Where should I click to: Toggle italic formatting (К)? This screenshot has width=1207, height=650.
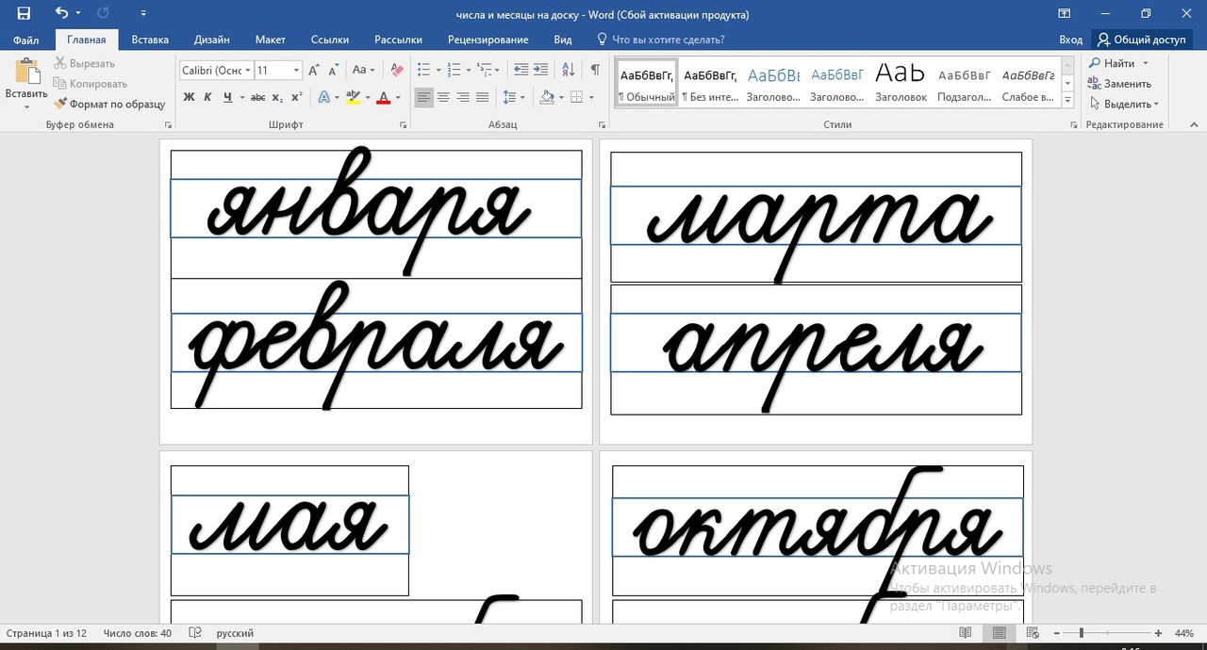[208, 97]
